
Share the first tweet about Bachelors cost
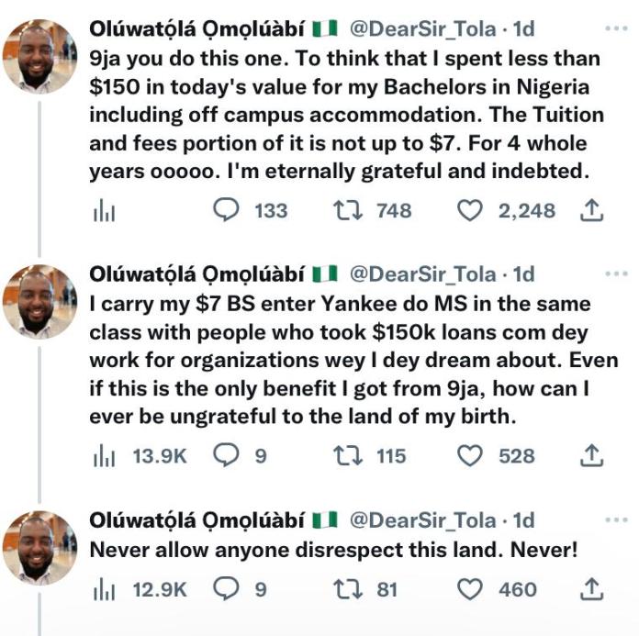click(x=592, y=211)
